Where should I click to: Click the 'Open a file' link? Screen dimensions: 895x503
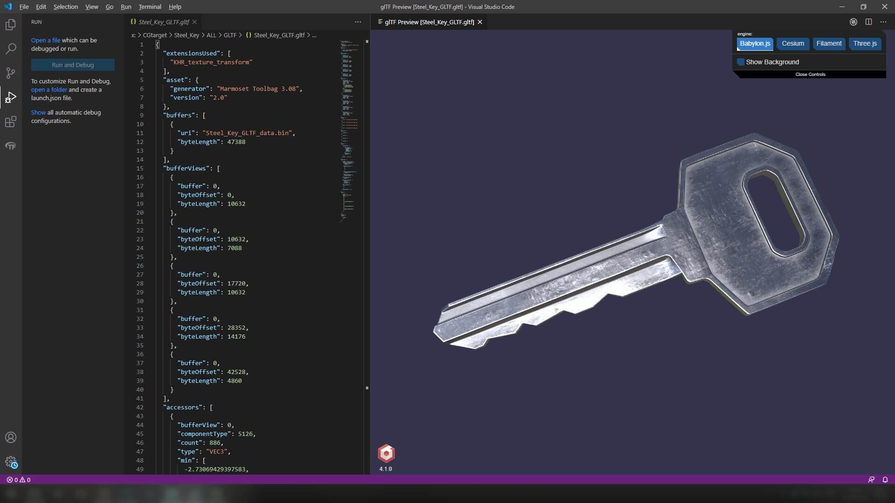click(x=46, y=41)
